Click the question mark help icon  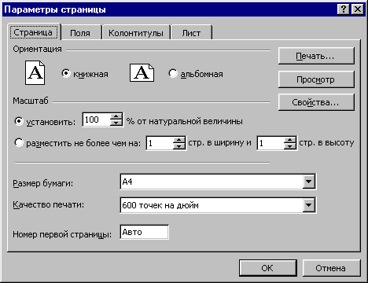point(343,9)
